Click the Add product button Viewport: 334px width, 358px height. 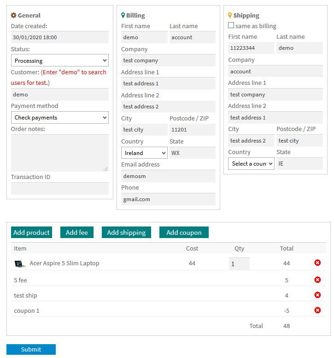click(31, 232)
